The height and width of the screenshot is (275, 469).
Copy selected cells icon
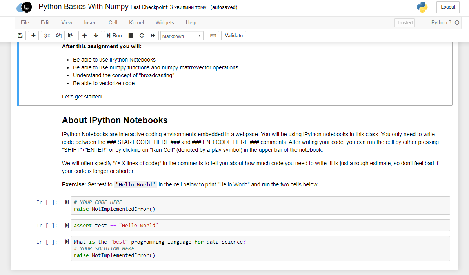[x=59, y=36]
